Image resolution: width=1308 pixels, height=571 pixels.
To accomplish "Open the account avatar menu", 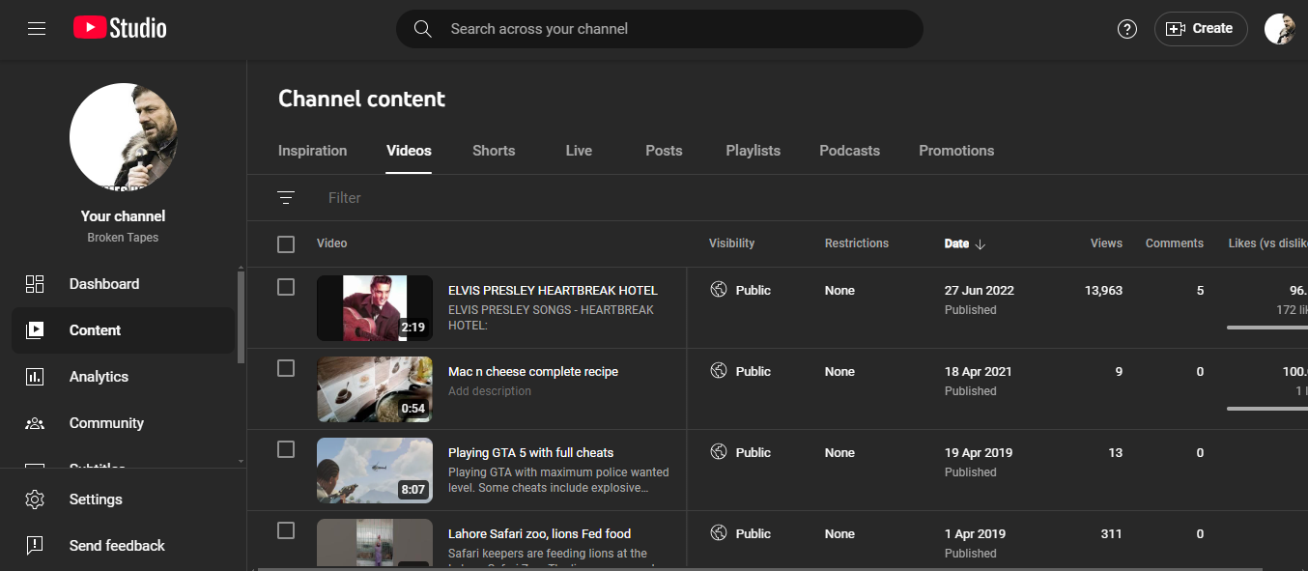I will [x=1279, y=29].
